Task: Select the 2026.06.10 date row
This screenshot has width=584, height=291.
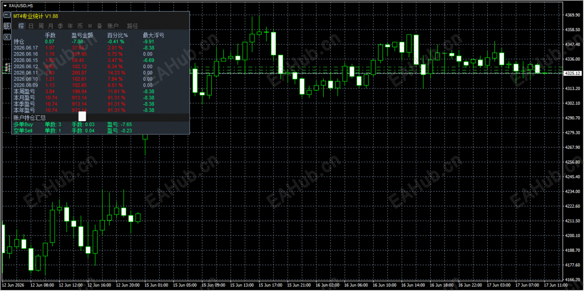Action: tap(26, 79)
